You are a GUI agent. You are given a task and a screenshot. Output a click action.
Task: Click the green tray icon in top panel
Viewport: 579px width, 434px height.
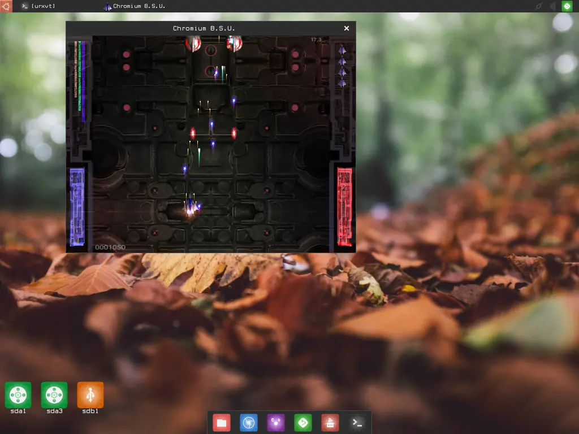pos(567,6)
